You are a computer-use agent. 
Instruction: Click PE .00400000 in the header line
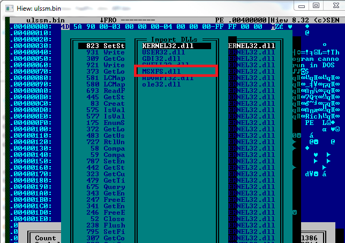pos(241,20)
